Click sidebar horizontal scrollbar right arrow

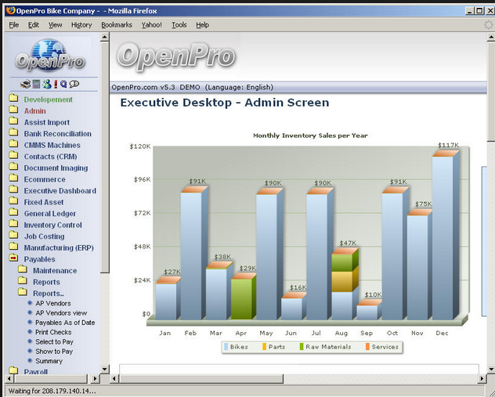[x=95, y=378]
